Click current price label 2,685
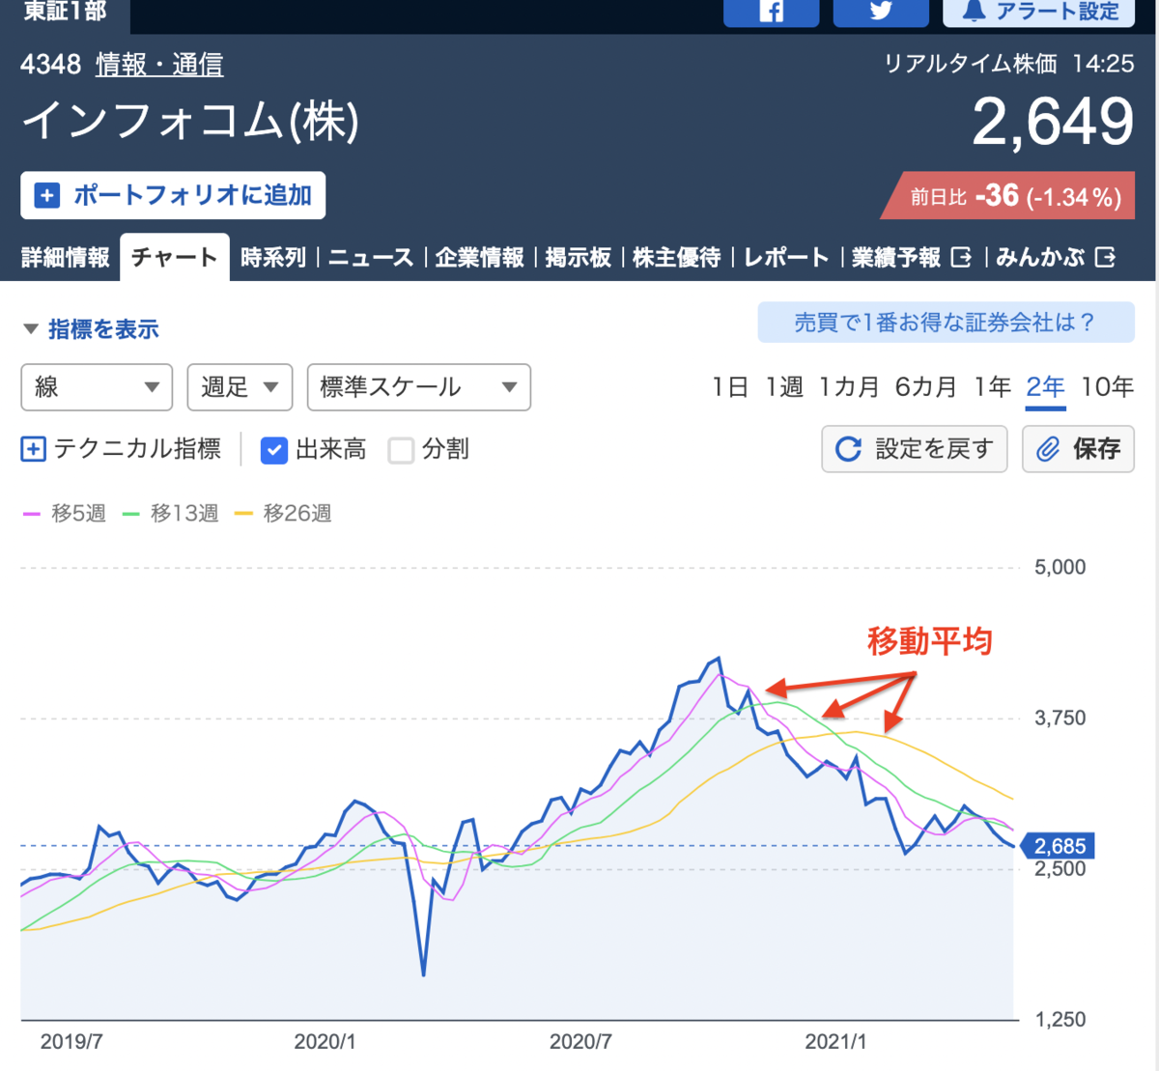Screen dimensions: 1159x1071 click(x=1059, y=846)
